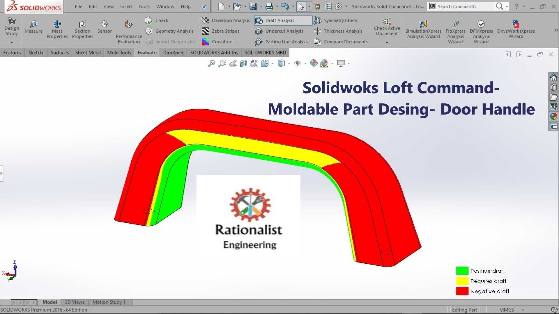Expand the Display Style dropdown
Image resolution: width=559 pixels, height=314 pixels.
coord(289,63)
